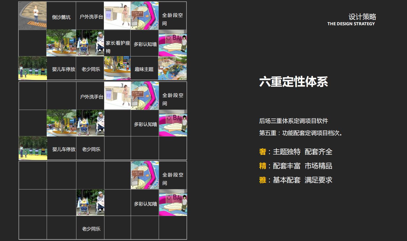Click tree playground thumbnail in middle grid
Screen dimensions: 407x241
point(61,123)
